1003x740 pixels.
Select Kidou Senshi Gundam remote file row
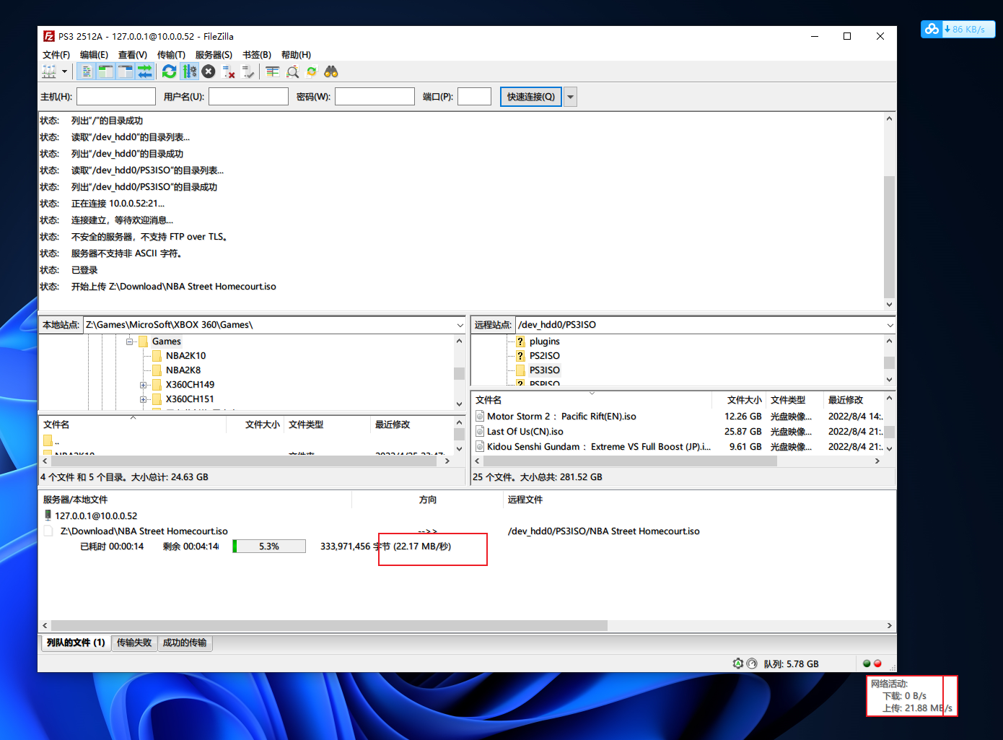pyautogui.click(x=678, y=446)
